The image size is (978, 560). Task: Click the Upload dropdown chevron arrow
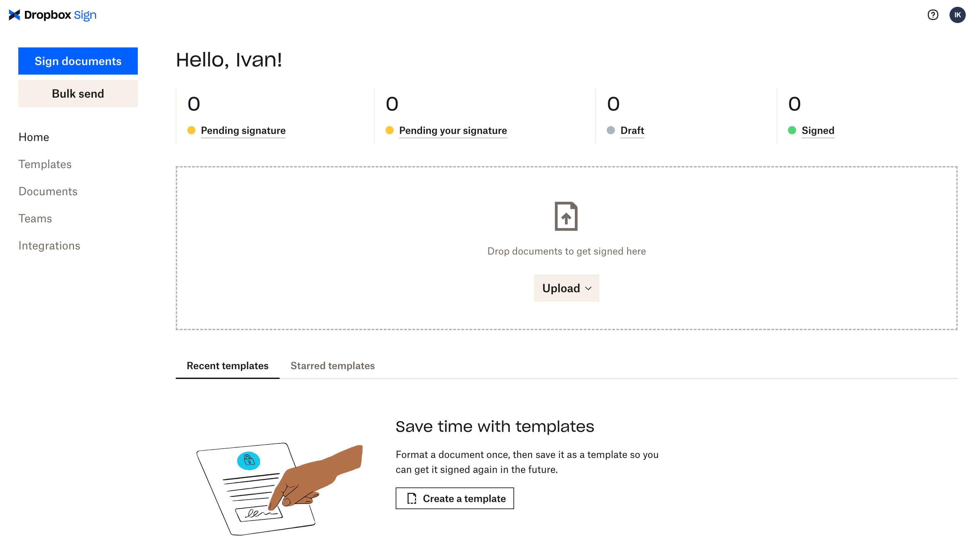tap(588, 288)
